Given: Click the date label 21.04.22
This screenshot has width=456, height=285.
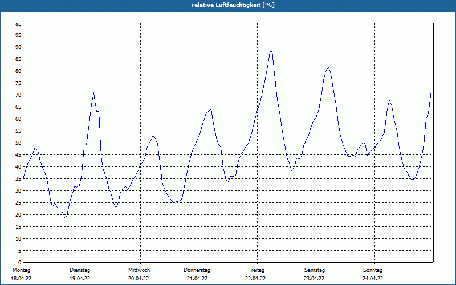Looking at the screenshot, I should tap(197, 279).
